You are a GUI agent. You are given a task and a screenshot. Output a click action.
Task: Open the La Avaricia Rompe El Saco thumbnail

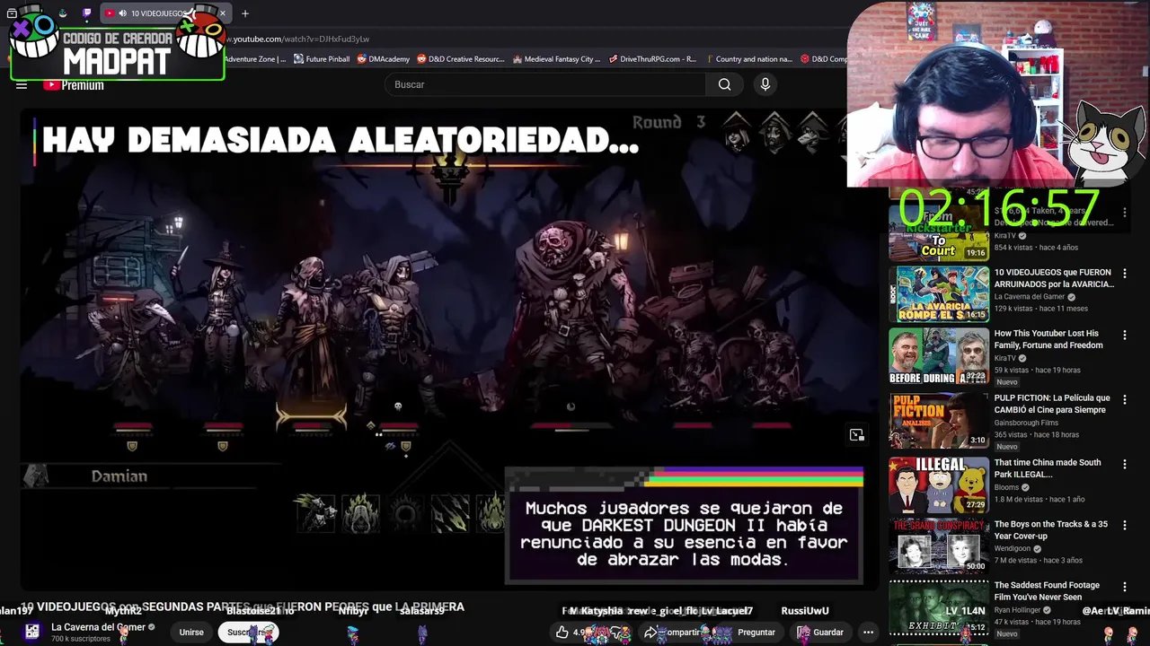[x=939, y=293]
